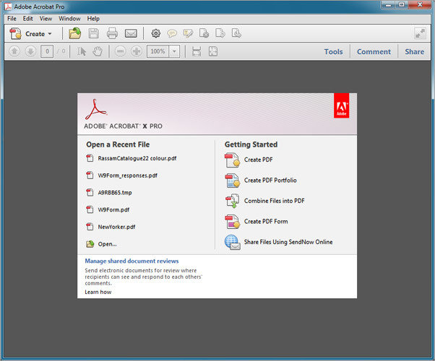Open the Edit menu

(x=27, y=19)
